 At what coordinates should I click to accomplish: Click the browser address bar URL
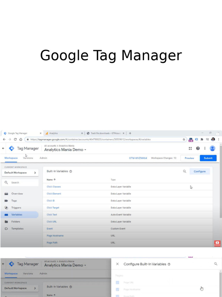(x=90, y=140)
